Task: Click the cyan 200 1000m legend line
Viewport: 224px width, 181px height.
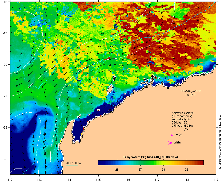Action: [71, 166]
